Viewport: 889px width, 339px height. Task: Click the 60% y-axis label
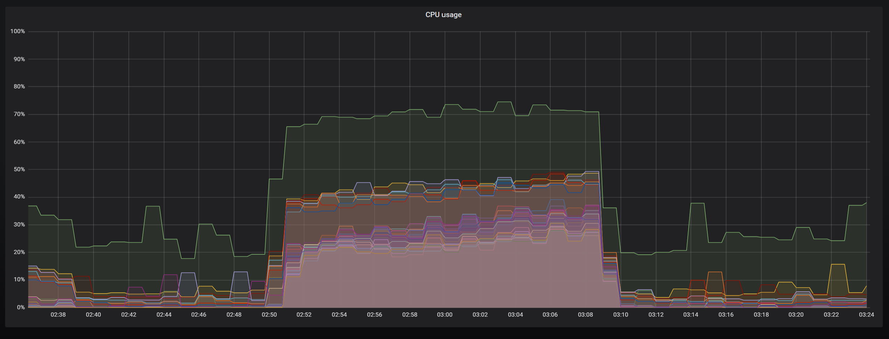click(19, 142)
